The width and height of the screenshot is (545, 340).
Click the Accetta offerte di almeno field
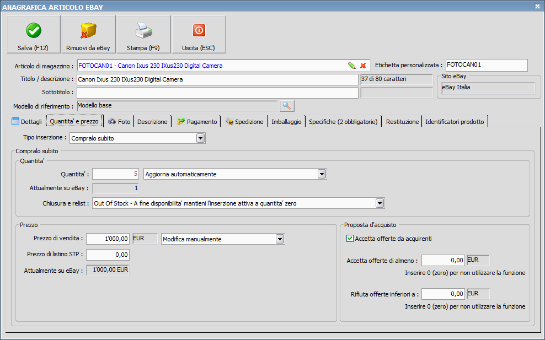pos(443,260)
